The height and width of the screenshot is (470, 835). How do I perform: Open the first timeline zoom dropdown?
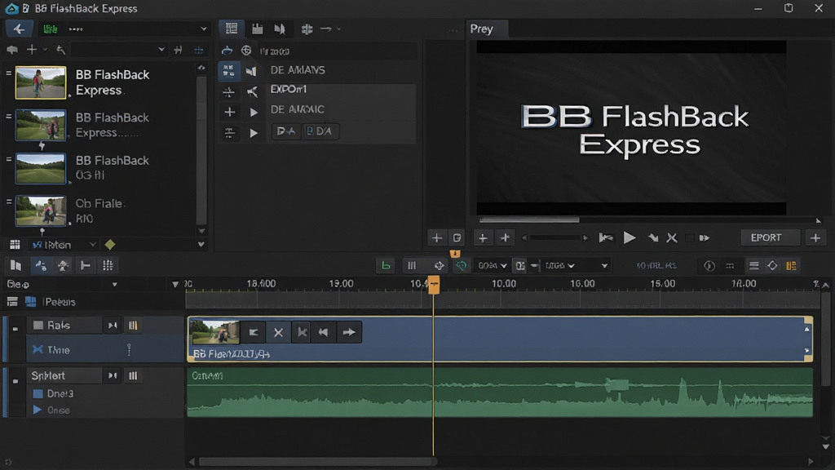click(492, 265)
